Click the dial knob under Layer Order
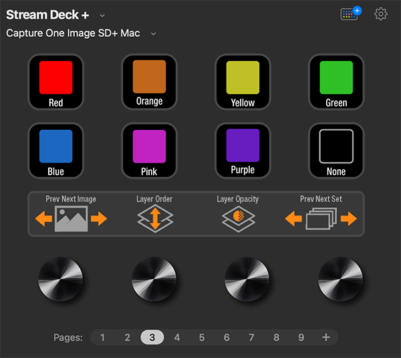401x358 pixels. point(154,279)
